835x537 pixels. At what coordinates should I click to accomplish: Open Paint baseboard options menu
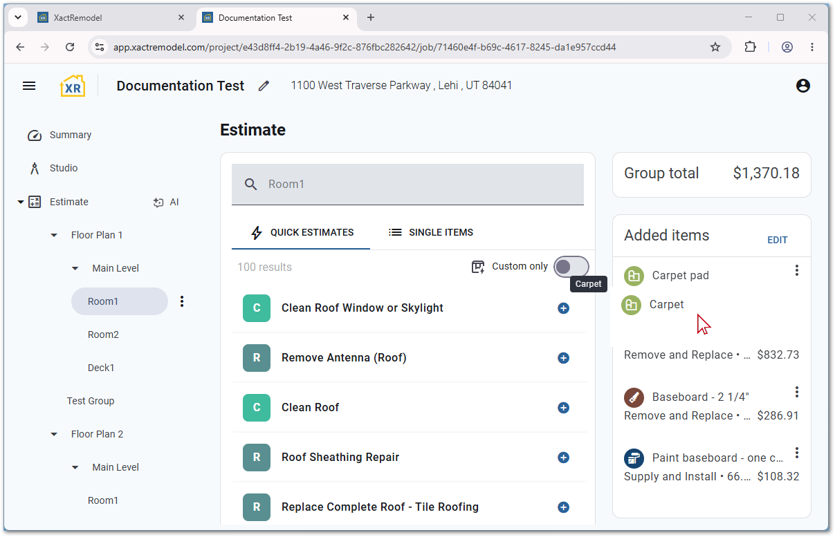point(797,453)
